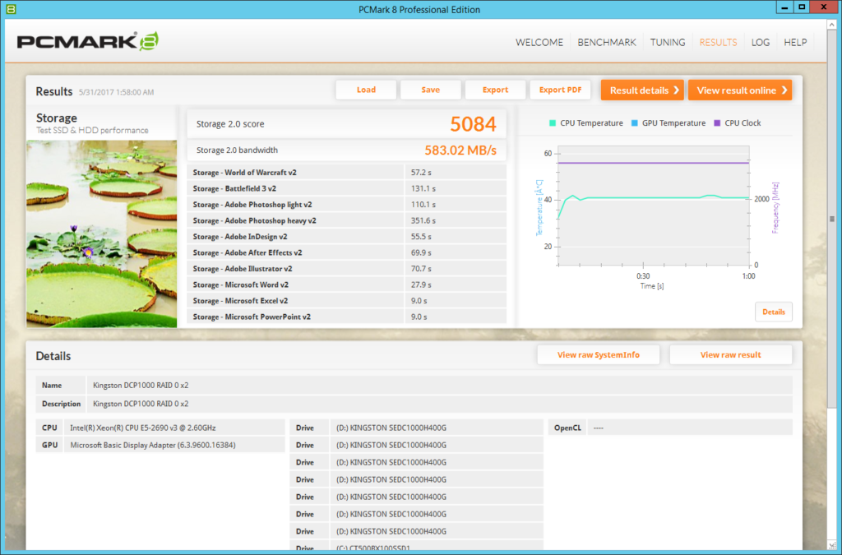Go to the TUNING tab

coord(668,43)
